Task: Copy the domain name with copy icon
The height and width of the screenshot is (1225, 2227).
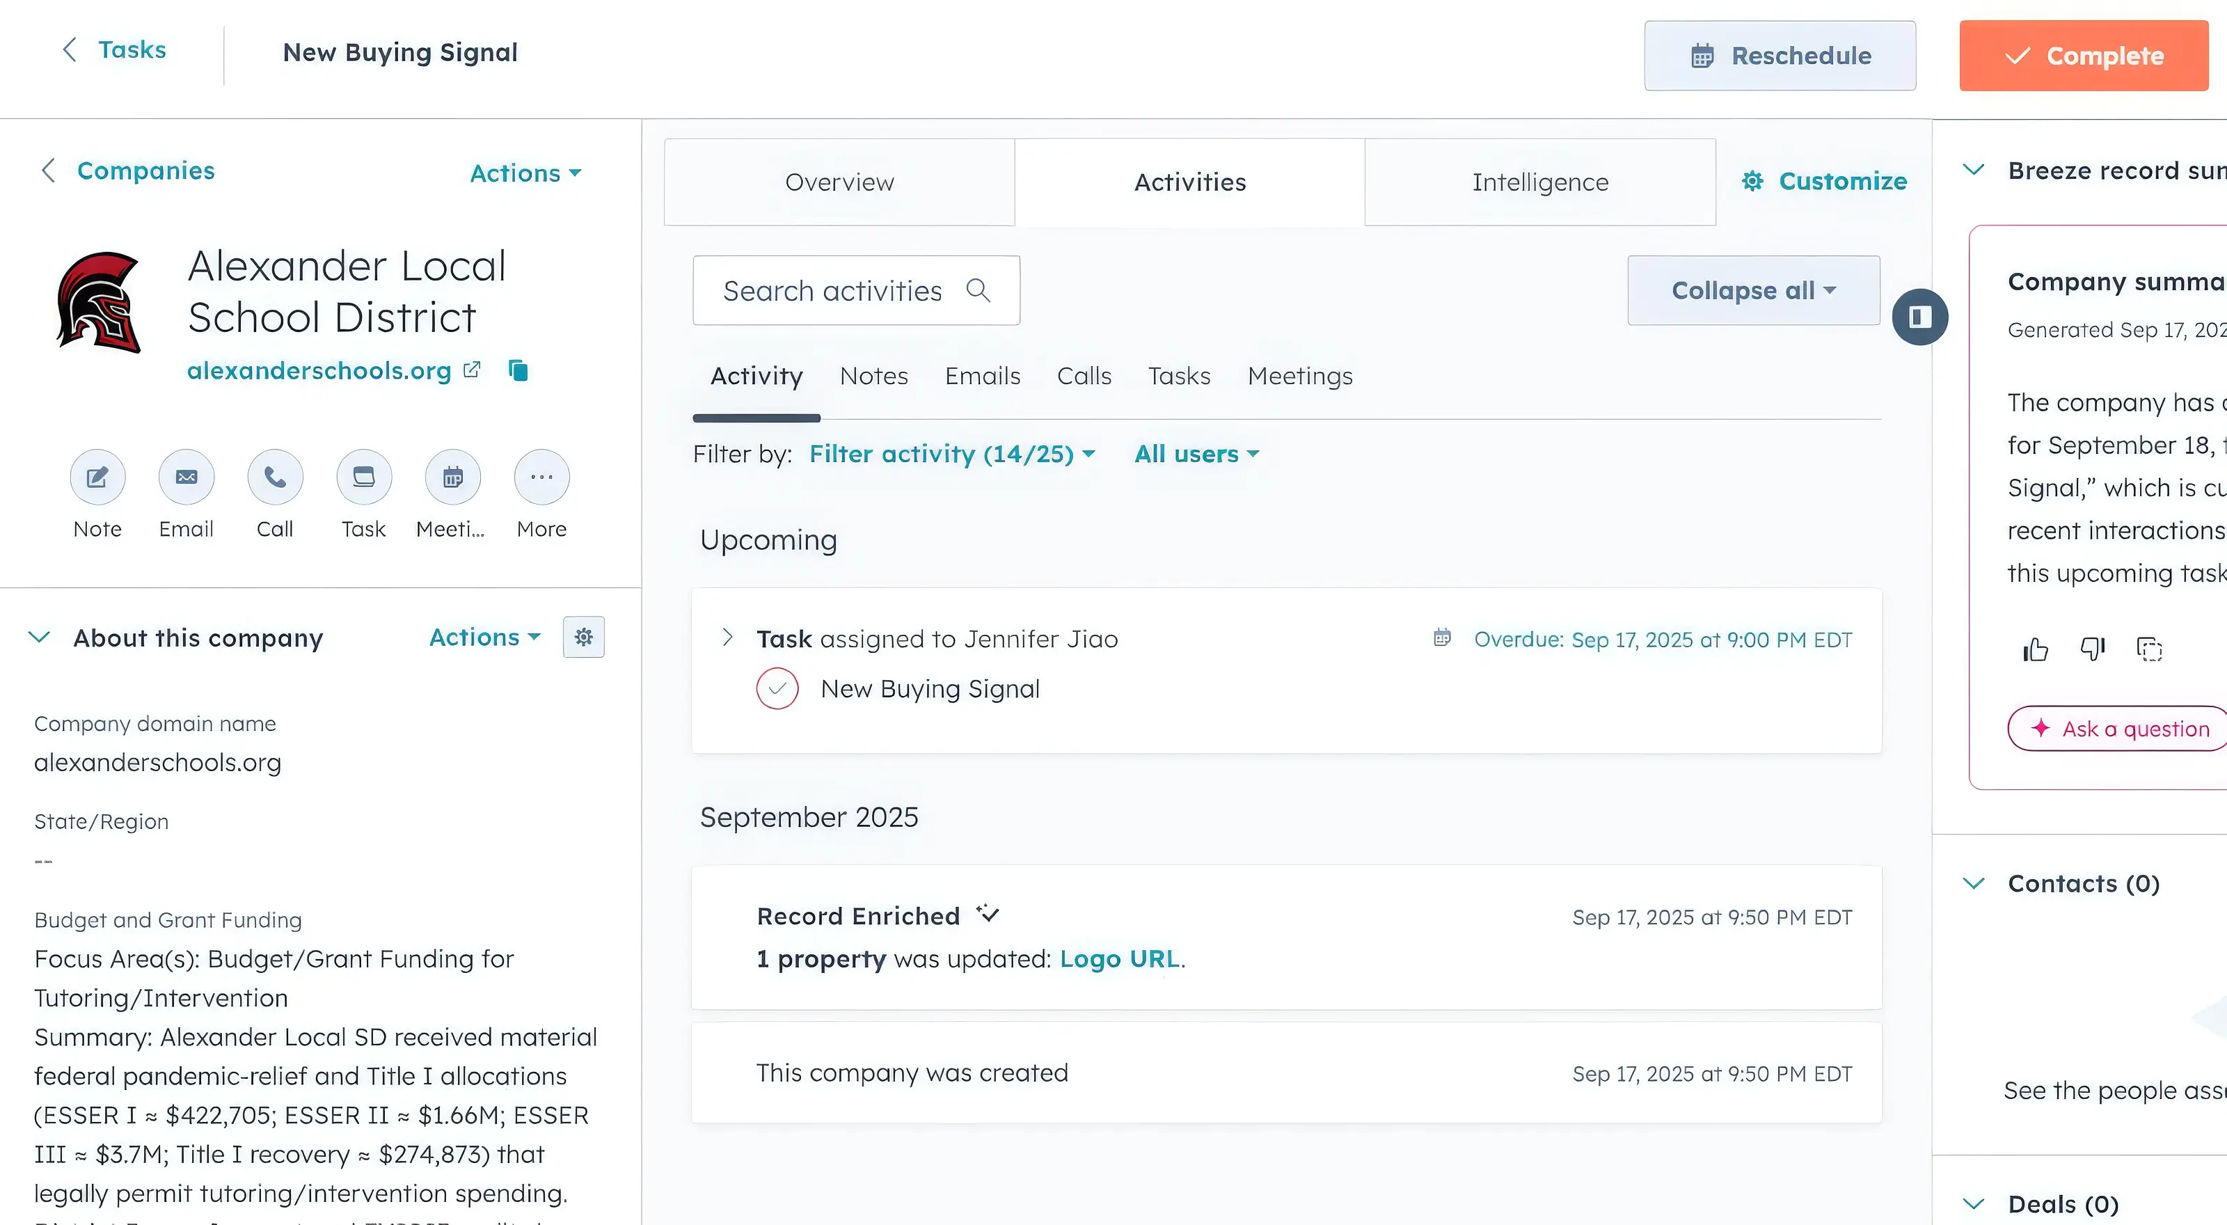Action: 518,370
